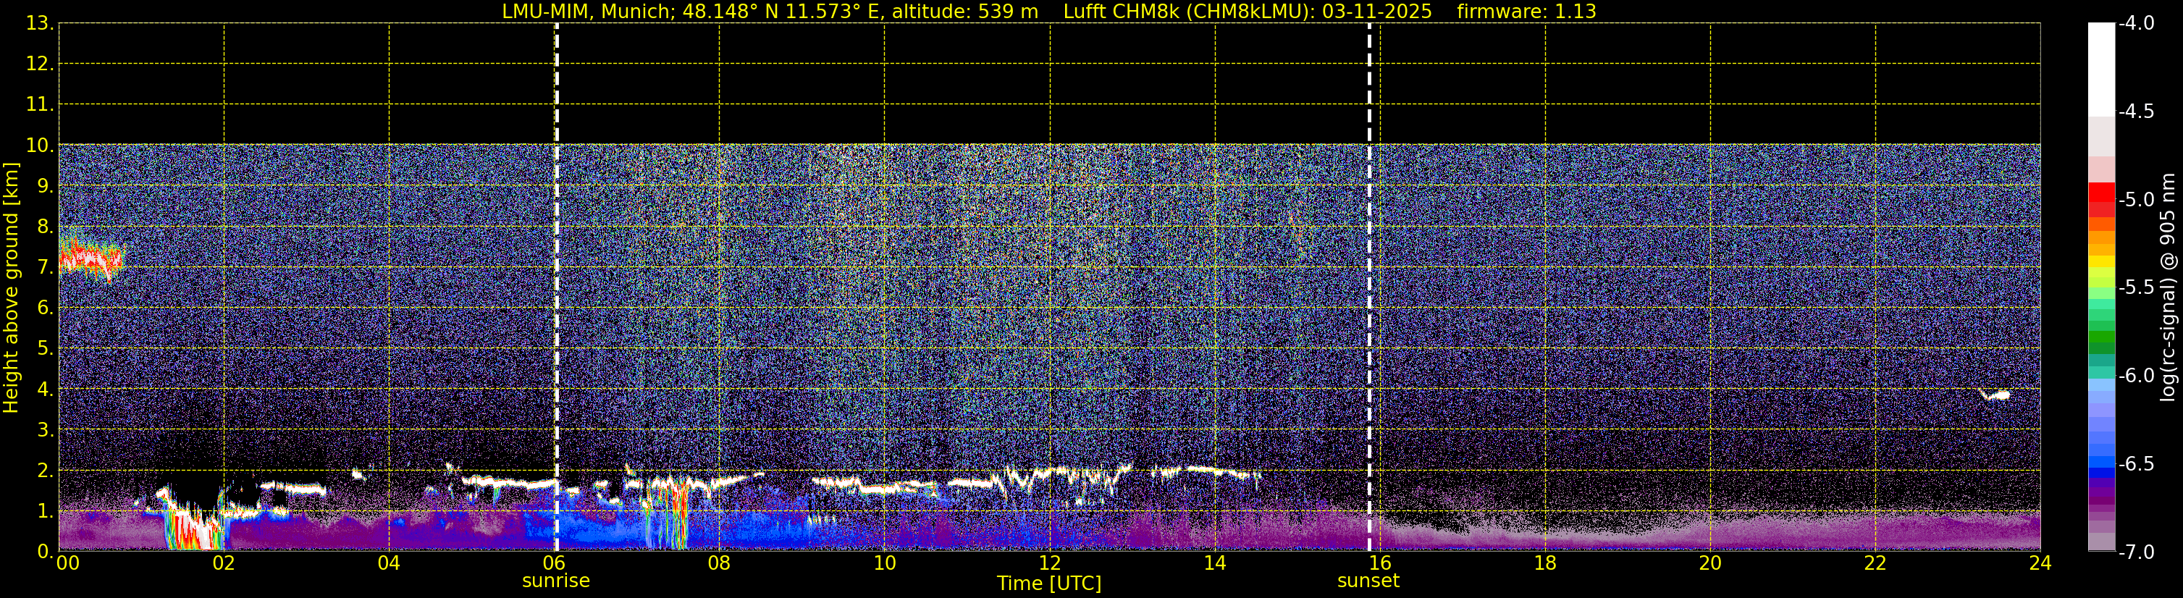
Task: Click the height-axis tick label "5."
Action: click(45, 349)
